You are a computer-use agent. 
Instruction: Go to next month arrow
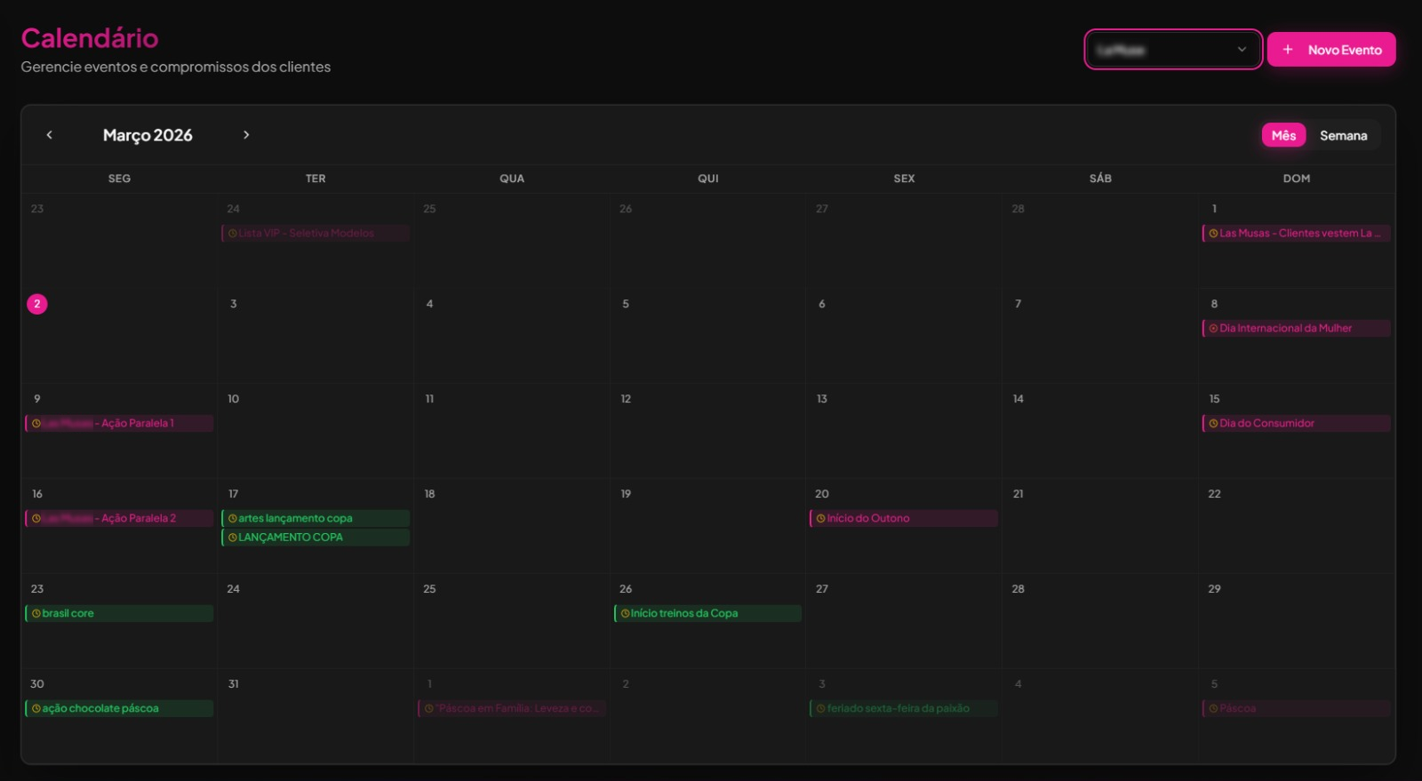(246, 135)
